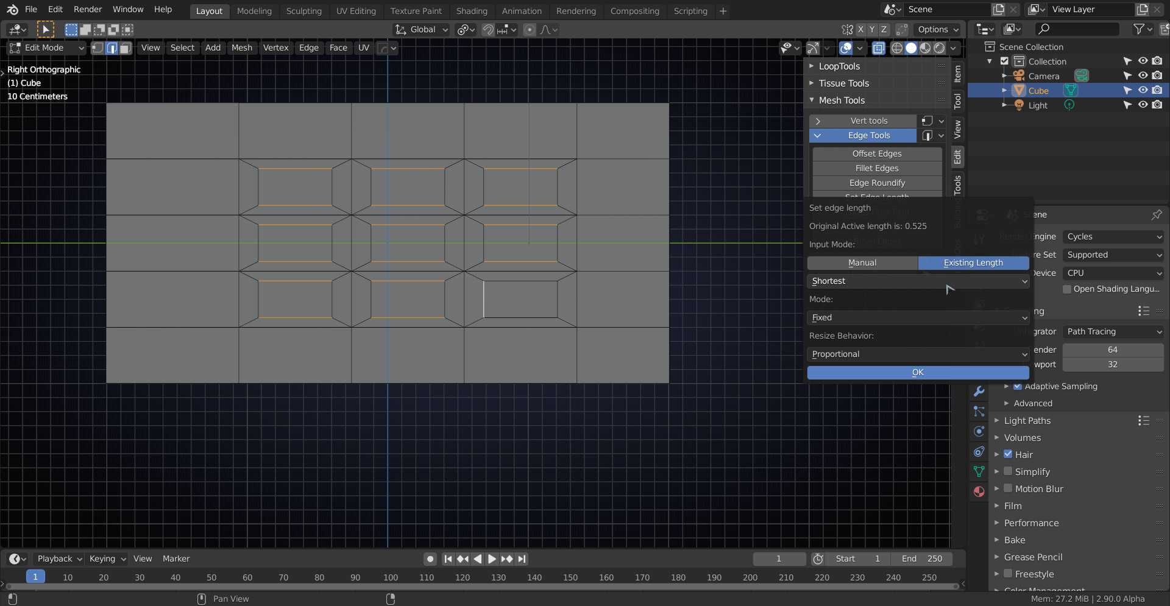Select the Modifier Properties wrench tab
Image resolution: width=1170 pixels, height=606 pixels.
pos(979,390)
